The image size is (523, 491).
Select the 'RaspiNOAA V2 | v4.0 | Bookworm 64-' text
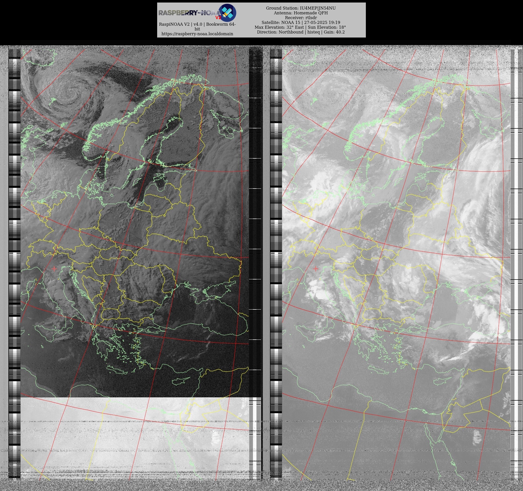(197, 24)
